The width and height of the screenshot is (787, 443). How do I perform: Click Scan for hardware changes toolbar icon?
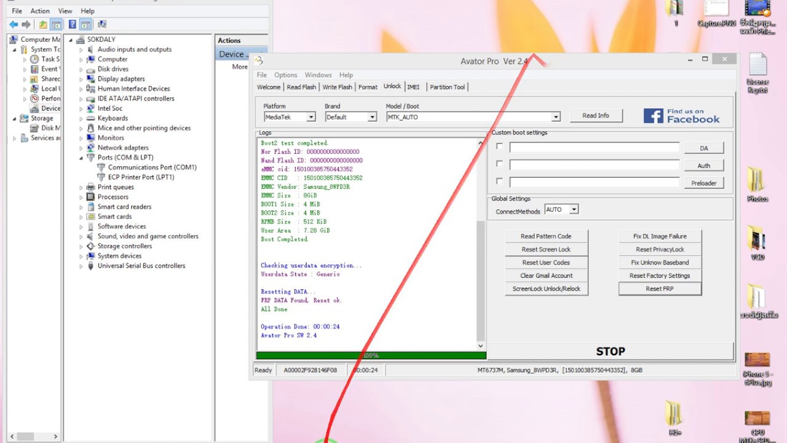(x=102, y=25)
